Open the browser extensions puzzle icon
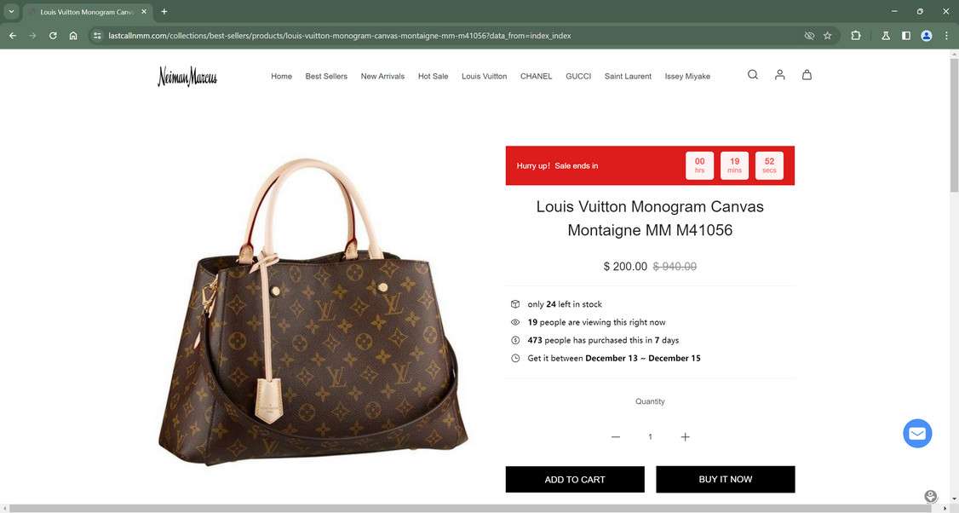This screenshot has width=959, height=513. (x=856, y=36)
